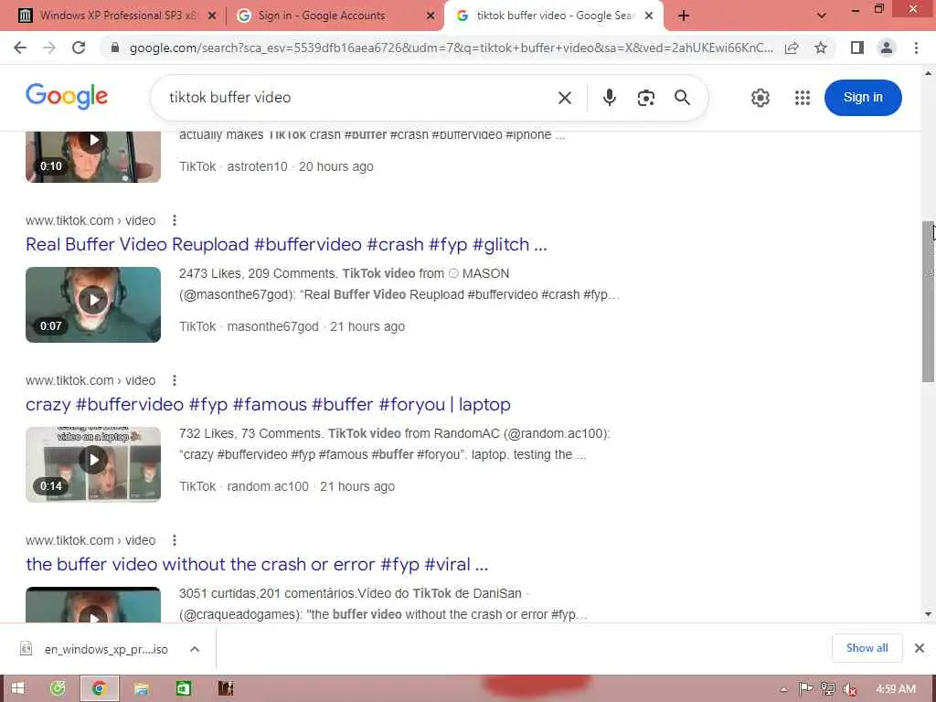Expand options for the iso download item

coord(195,649)
